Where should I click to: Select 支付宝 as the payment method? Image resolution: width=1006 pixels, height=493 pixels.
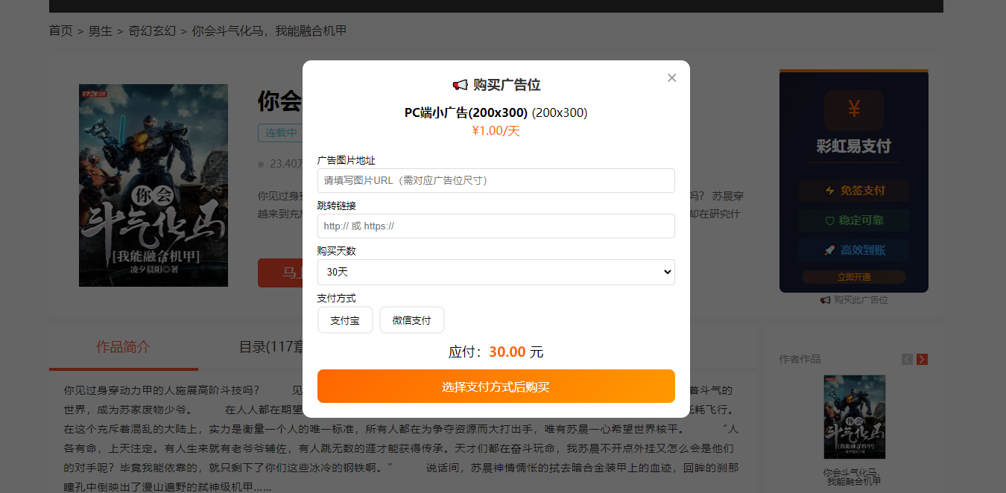345,320
